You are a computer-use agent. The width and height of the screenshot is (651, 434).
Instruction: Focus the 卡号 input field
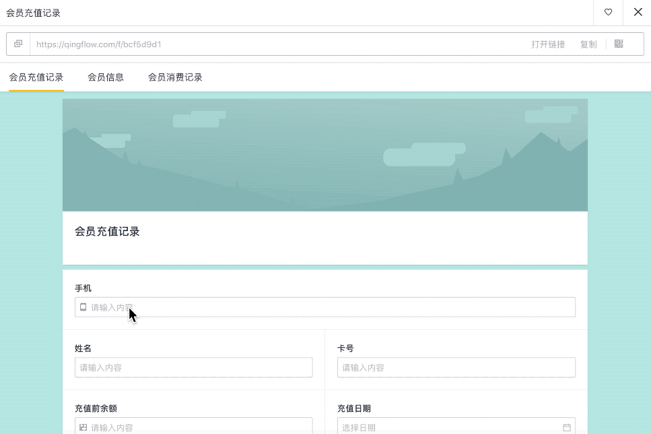click(456, 367)
